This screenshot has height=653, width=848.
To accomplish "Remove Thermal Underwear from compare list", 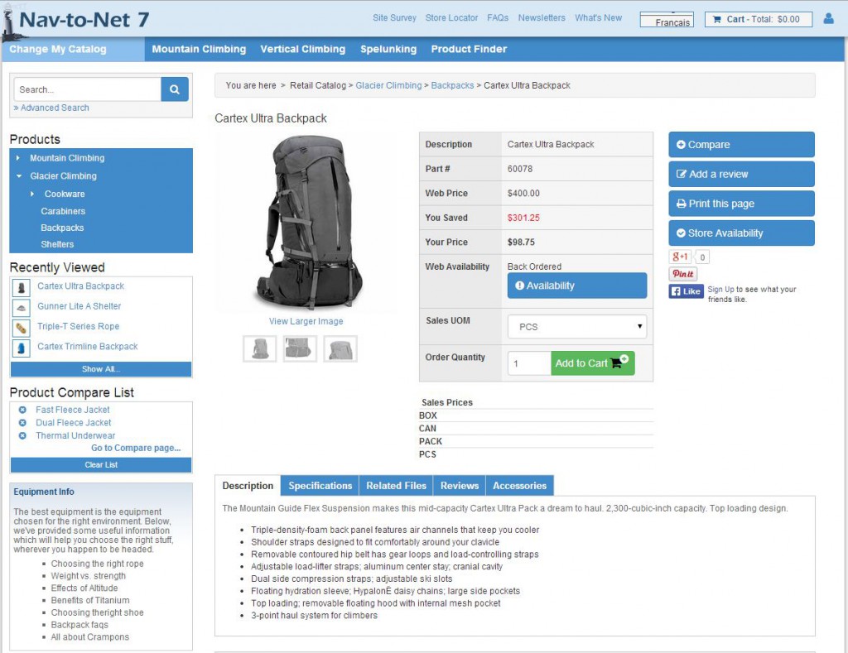I will pyautogui.click(x=22, y=435).
